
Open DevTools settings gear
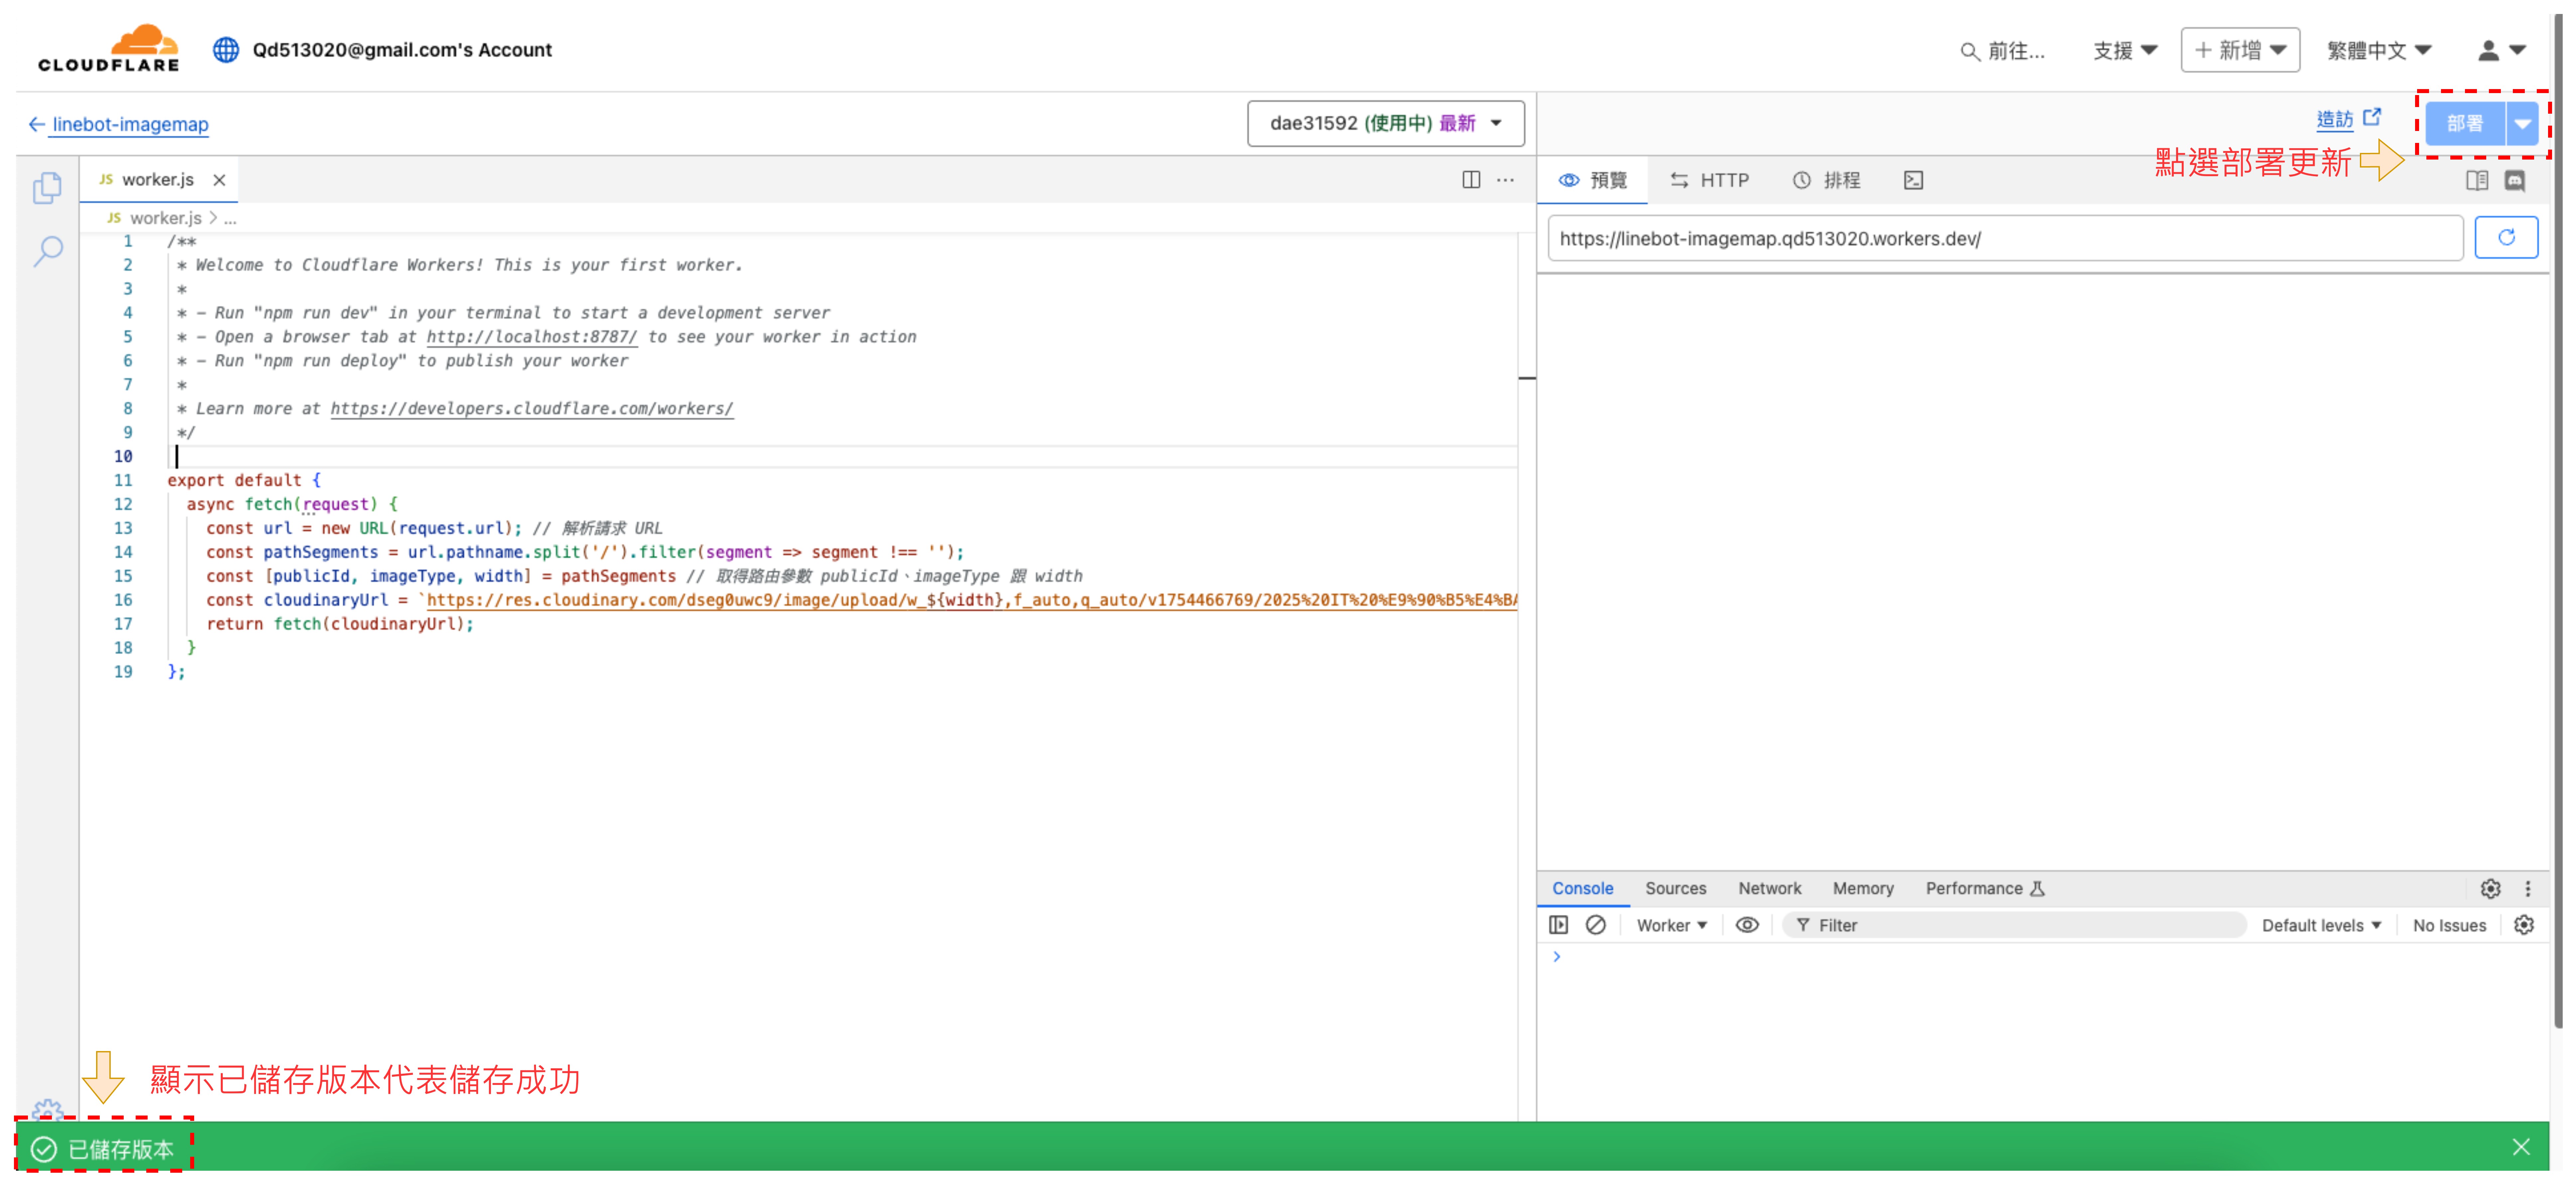tap(2490, 888)
